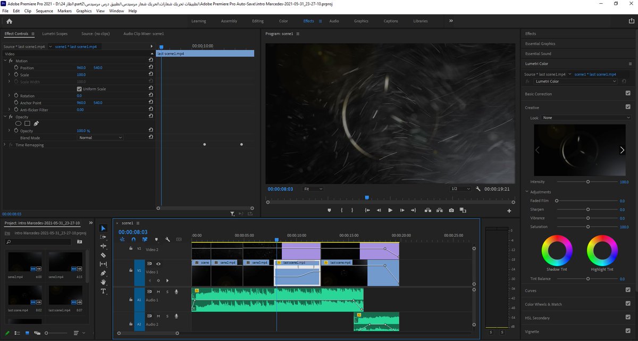Open Program Monitor settings wrench
This screenshot has height=341, width=638.
pos(478,189)
